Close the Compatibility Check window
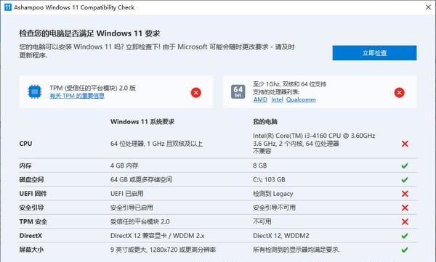Viewport: 436px width, 262px height. (428, 7)
